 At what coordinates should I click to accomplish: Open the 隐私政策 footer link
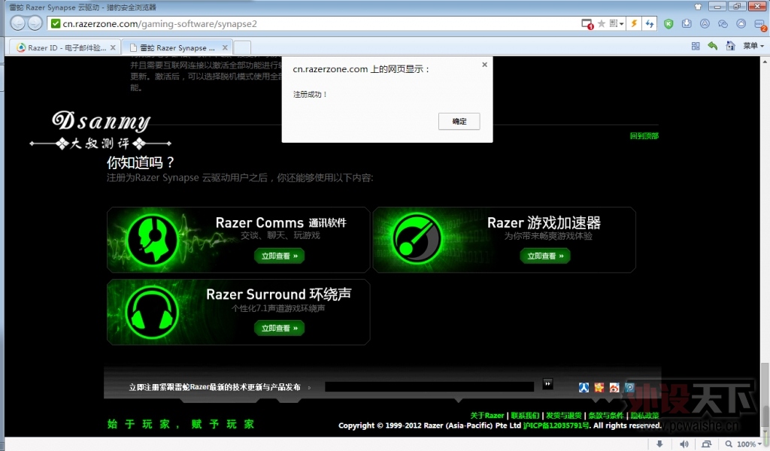point(644,416)
